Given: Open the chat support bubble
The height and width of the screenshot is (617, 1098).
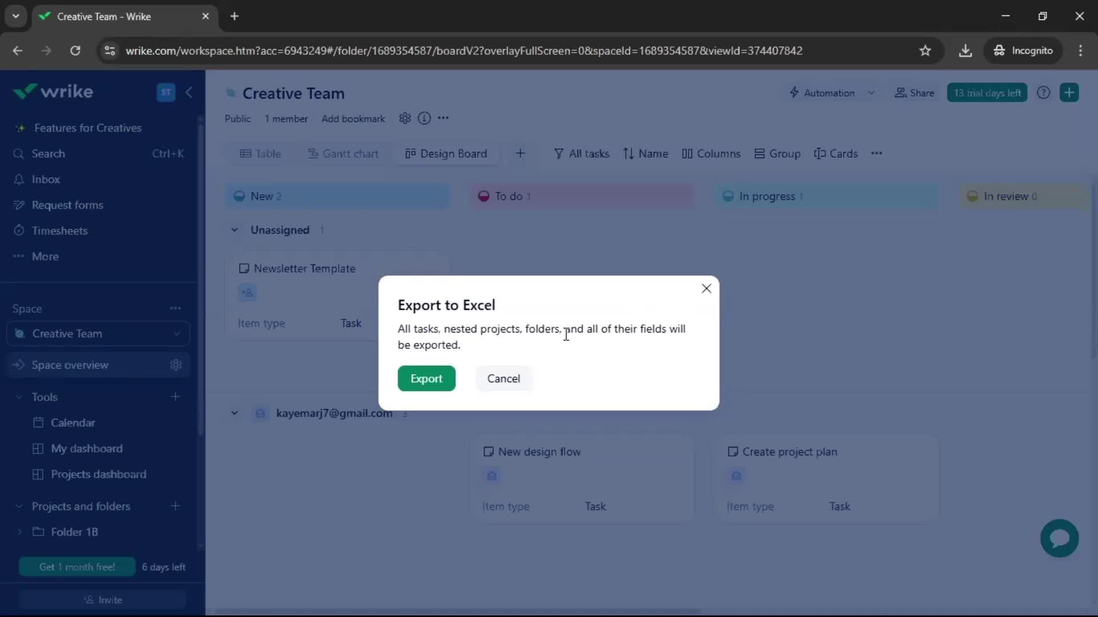Looking at the screenshot, I should pos(1059,538).
